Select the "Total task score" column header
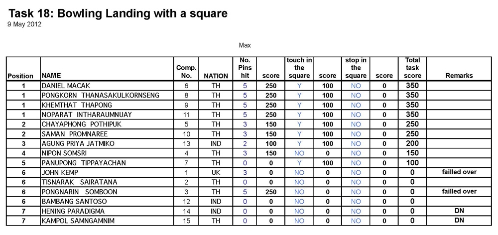This screenshot has width=498, height=235. [412, 68]
